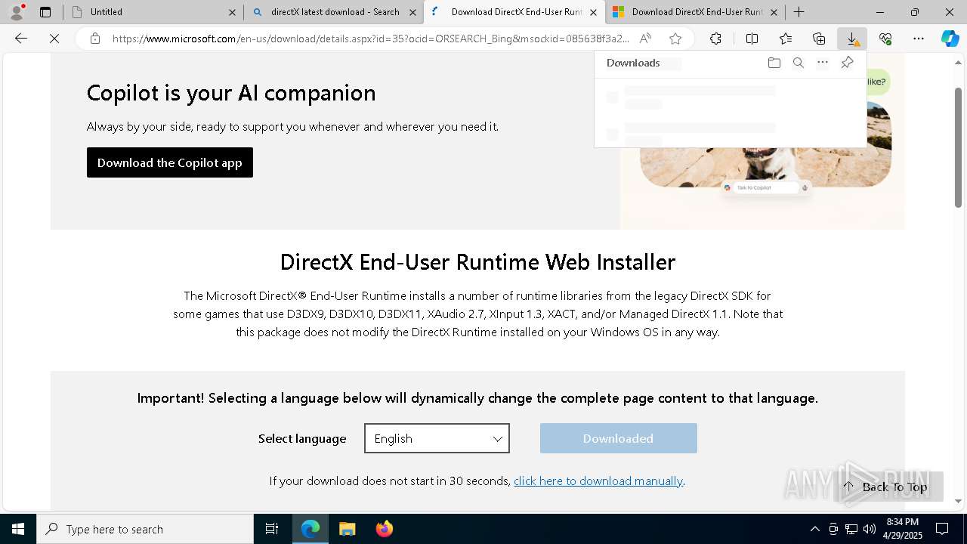Switch to directX latest download search tab
Screen dimensions: 967x544
(335, 12)
